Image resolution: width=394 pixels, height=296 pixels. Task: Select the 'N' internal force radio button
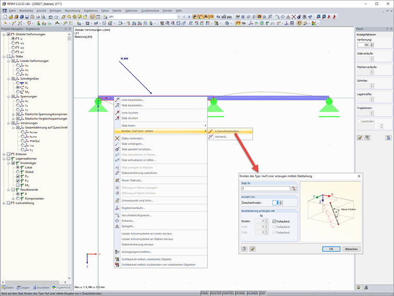point(18,83)
